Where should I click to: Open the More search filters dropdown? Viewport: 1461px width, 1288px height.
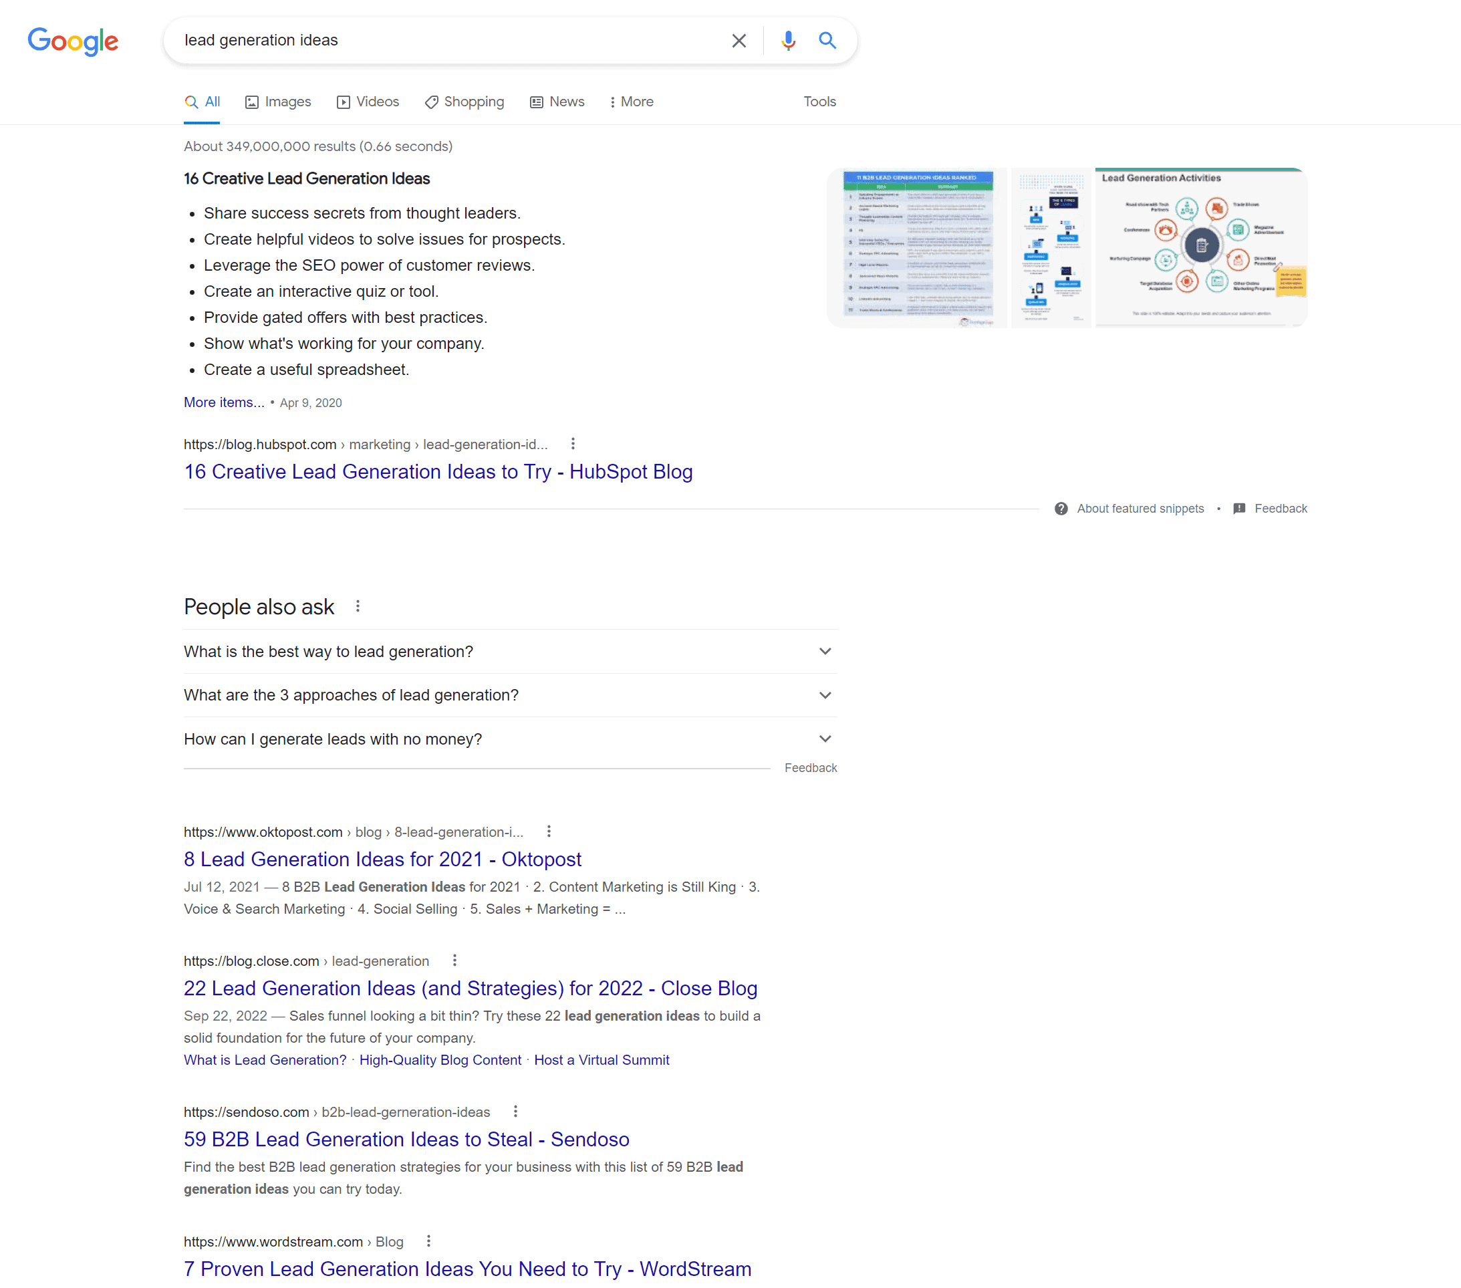631,102
